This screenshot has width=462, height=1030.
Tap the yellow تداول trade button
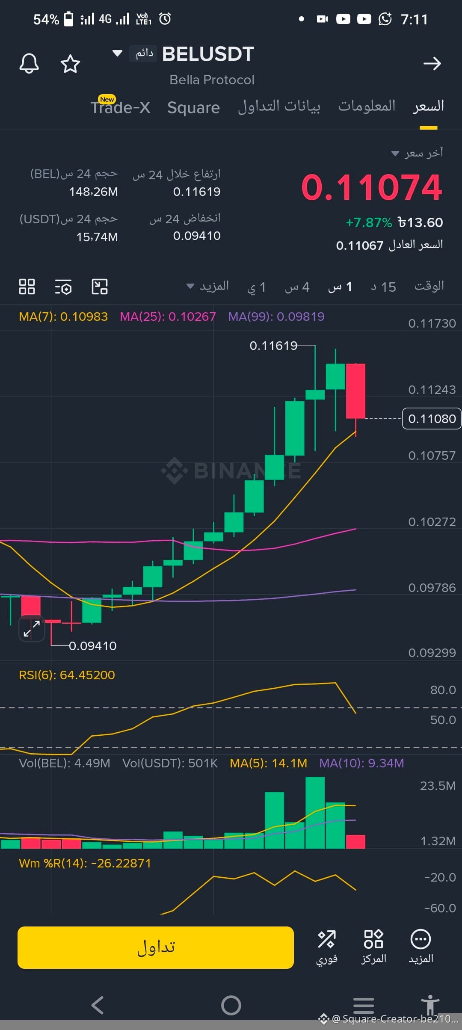[156, 947]
